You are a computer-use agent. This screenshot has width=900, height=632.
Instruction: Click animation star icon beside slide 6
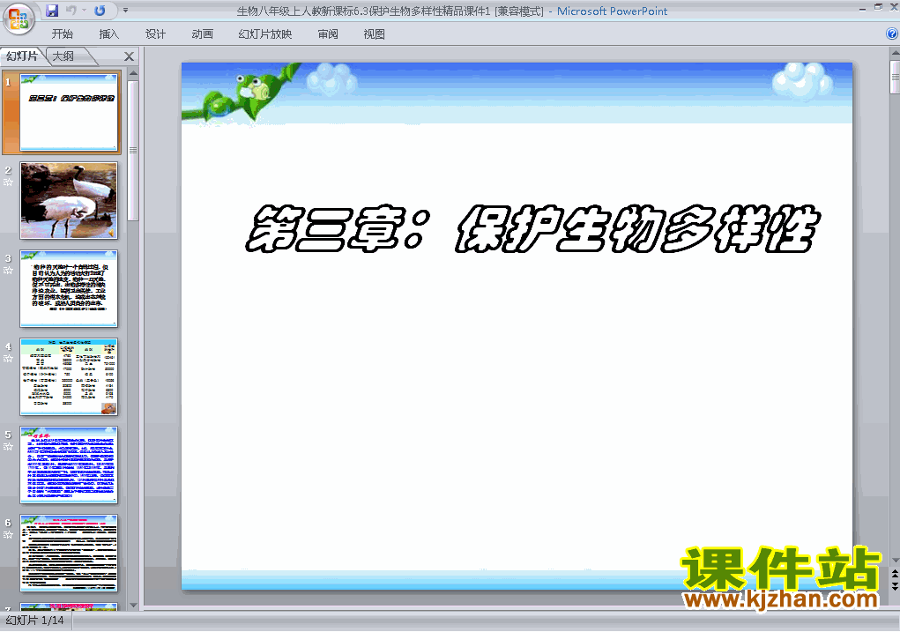8,535
